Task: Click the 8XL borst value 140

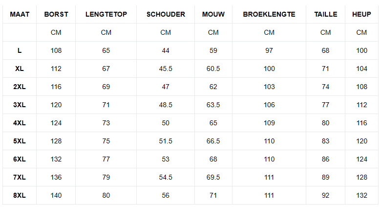Action: [x=56, y=195]
